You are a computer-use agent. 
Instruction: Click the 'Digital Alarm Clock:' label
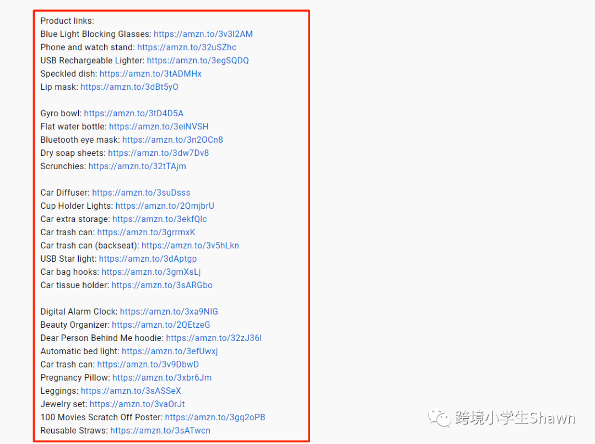coord(79,312)
